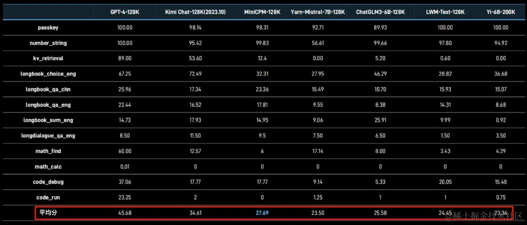The height and width of the screenshot is (225, 527).
Task: Select the number_string score 99.83
Action: [262, 43]
